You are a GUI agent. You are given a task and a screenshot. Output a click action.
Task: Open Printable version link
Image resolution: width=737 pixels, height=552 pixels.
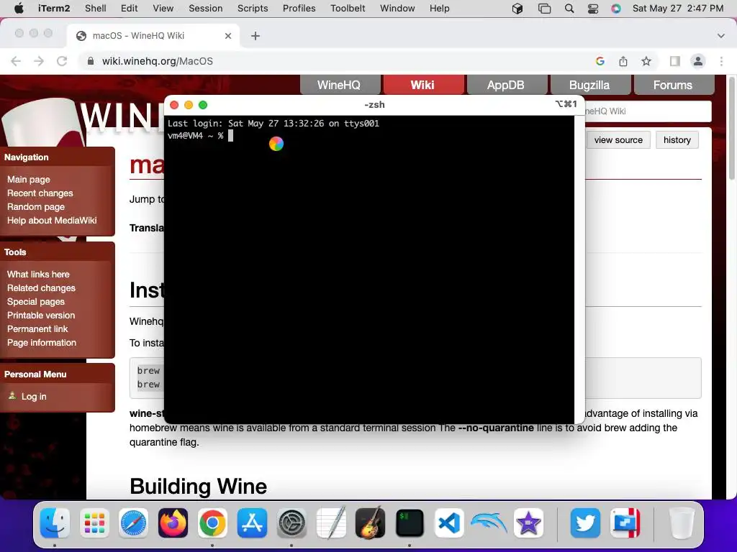tap(41, 315)
